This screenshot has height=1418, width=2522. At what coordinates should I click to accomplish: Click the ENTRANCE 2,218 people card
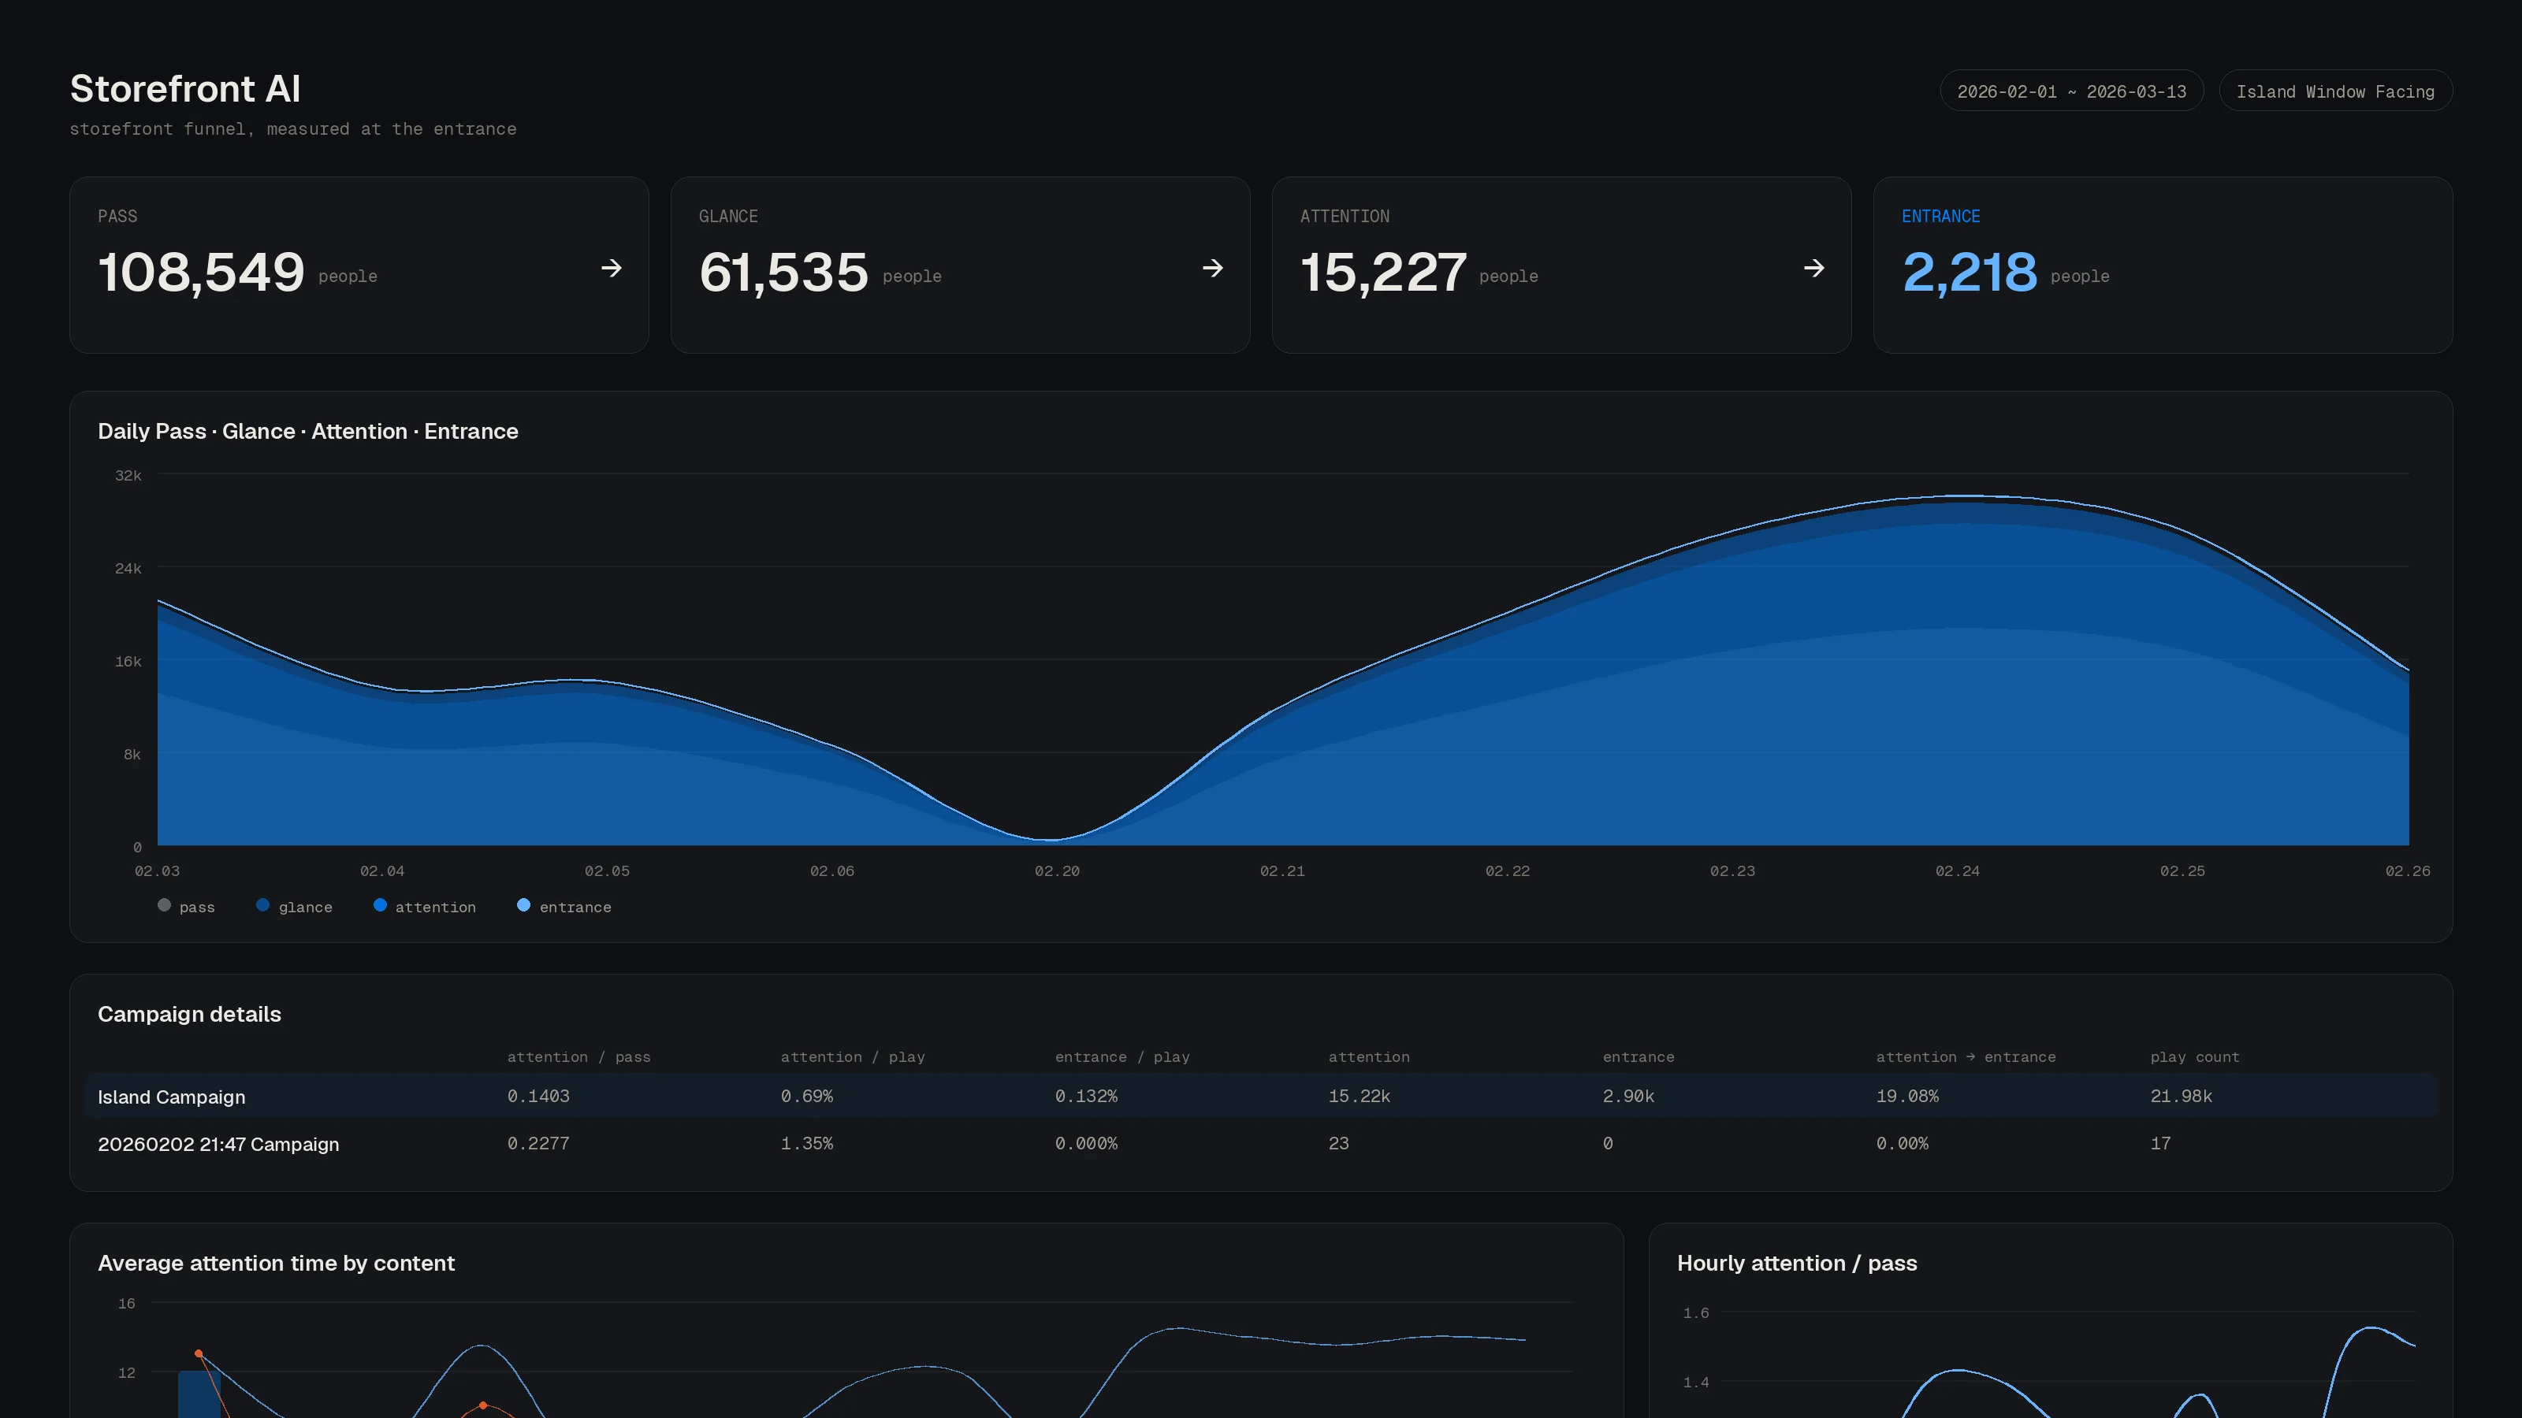coord(2162,265)
